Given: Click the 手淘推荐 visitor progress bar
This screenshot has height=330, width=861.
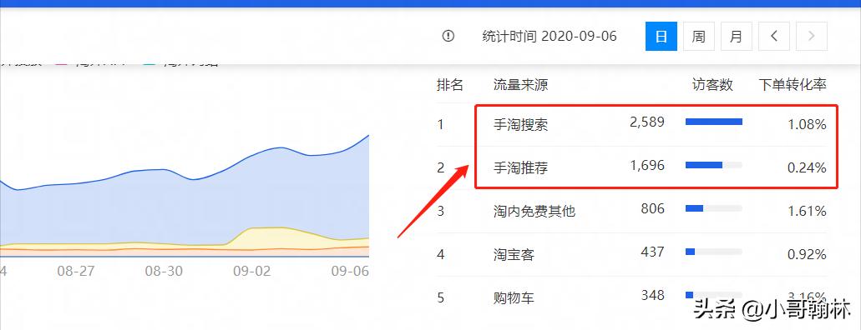Looking at the screenshot, I should 714,165.
